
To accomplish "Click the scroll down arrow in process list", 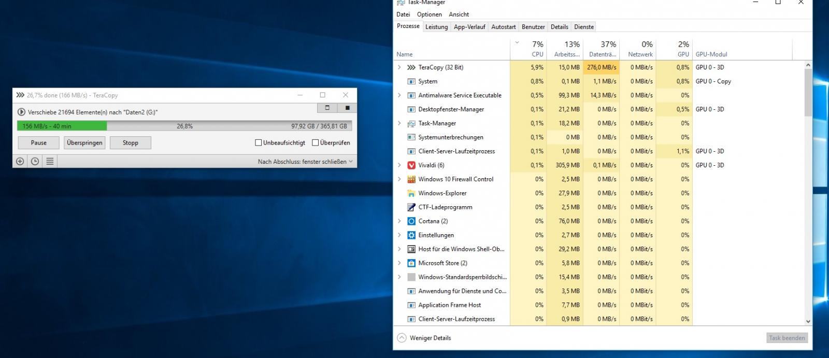I will point(808,322).
